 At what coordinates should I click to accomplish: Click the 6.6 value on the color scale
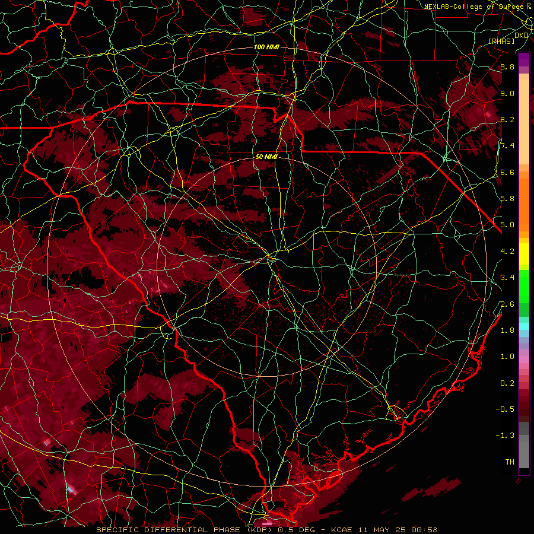pyautogui.click(x=507, y=172)
